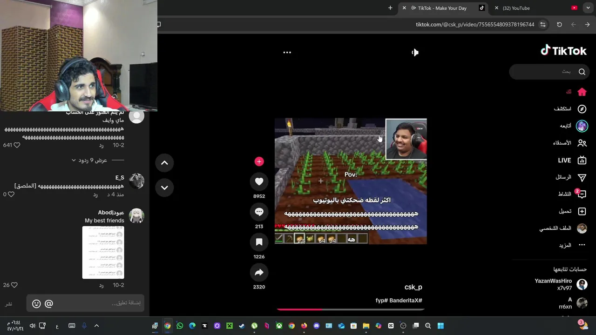Click the E_S commenter username
The width and height of the screenshot is (596, 335).
[120, 178]
